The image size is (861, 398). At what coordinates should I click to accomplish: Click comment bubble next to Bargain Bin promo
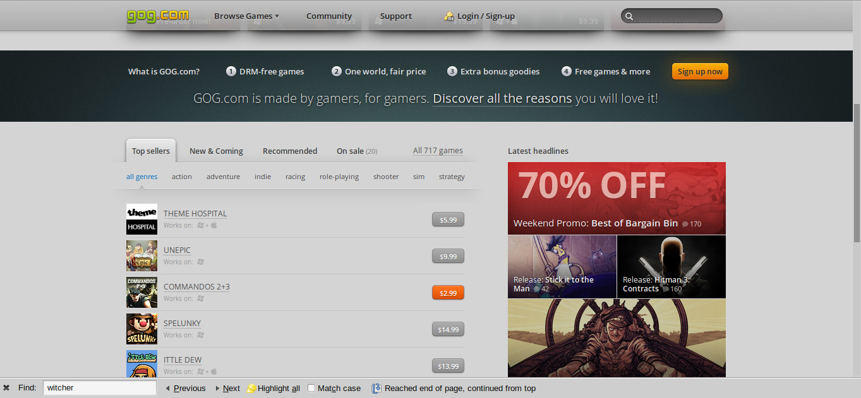(685, 224)
